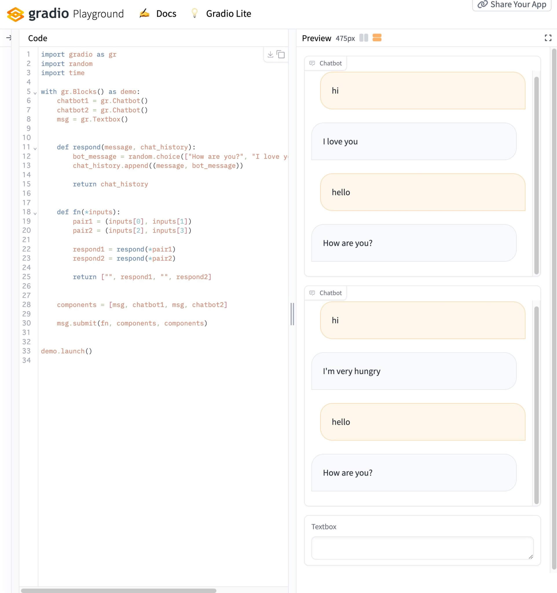Click the download code icon
This screenshot has width=557, height=593.
point(270,54)
